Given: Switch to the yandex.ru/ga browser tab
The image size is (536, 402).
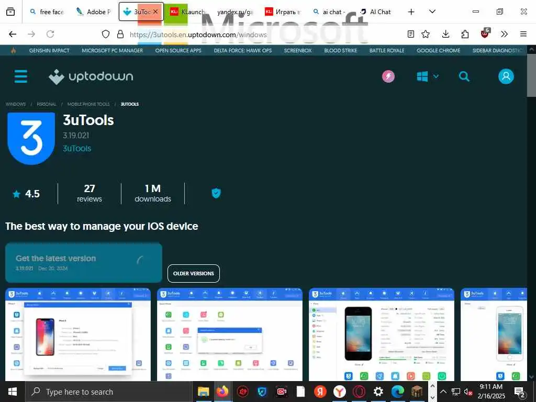Looking at the screenshot, I should 234,12.
